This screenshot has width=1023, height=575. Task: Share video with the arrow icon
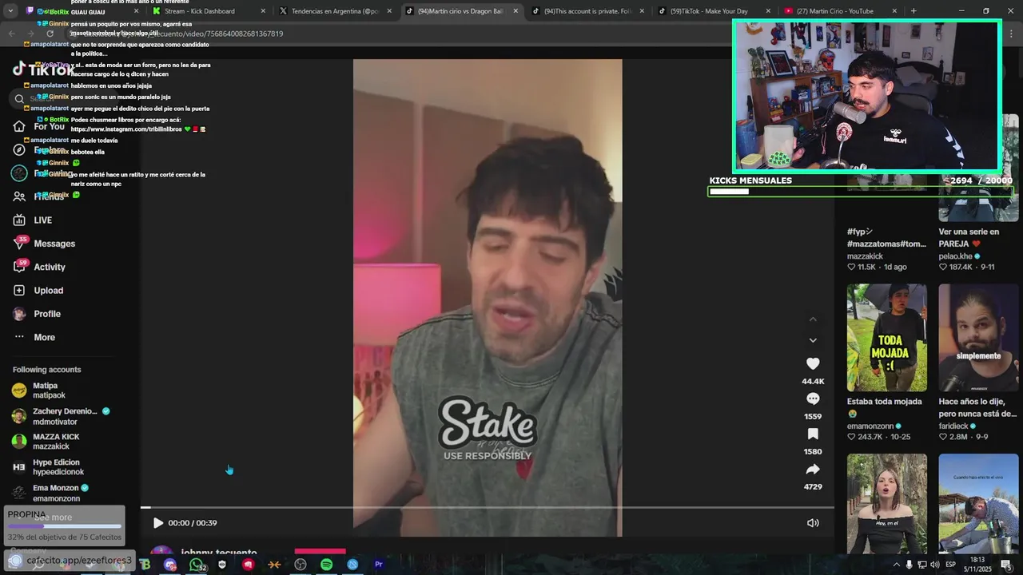[813, 469]
